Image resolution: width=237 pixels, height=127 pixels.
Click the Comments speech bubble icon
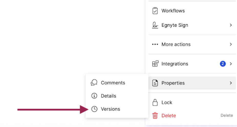point(94,83)
